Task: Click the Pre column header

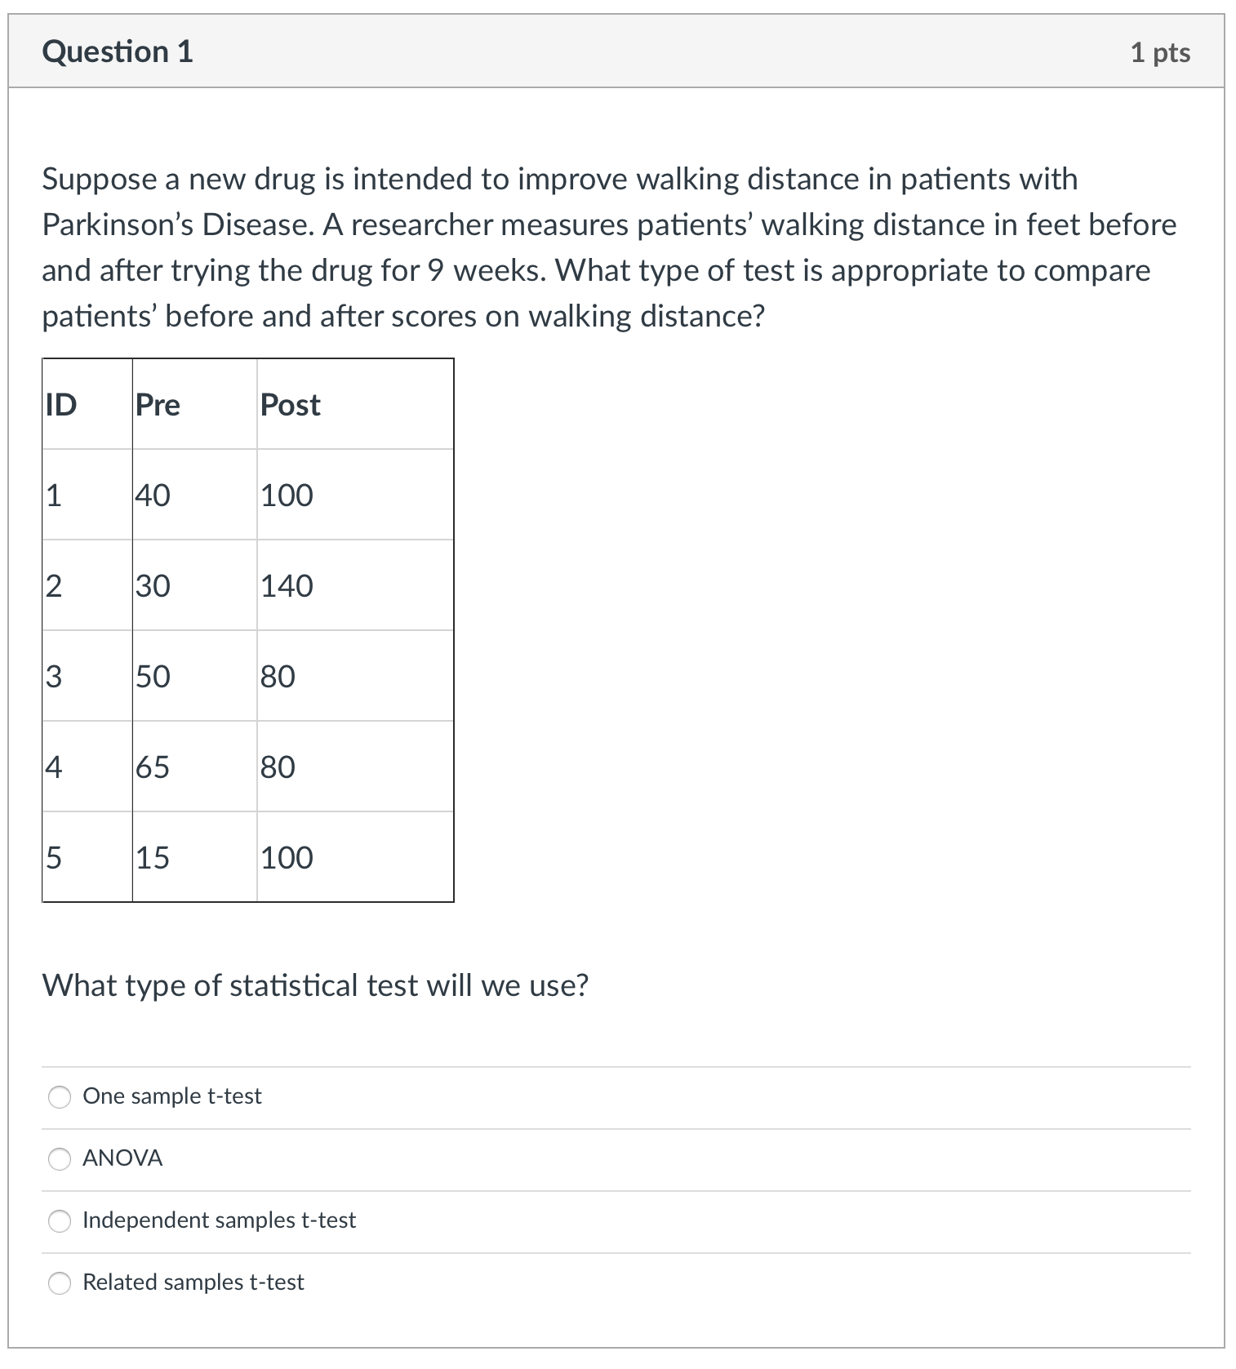Action: pyautogui.click(x=158, y=404)
